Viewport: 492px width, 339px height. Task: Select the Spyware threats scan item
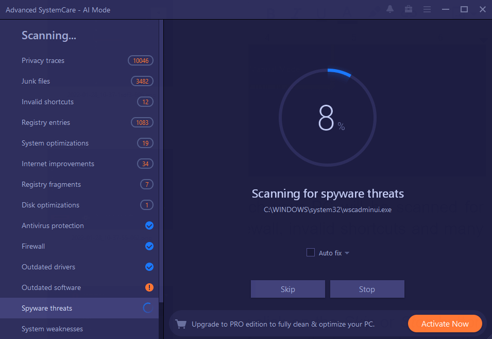79,308
